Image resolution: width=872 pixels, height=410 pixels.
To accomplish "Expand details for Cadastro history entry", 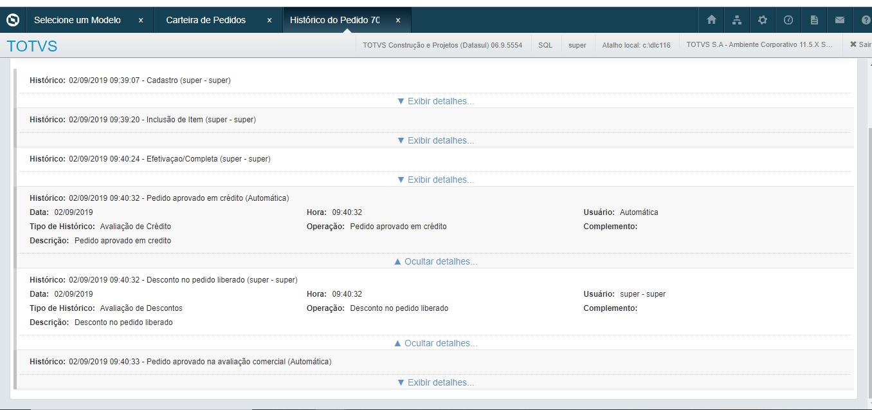I will click(x=435, y=101).
